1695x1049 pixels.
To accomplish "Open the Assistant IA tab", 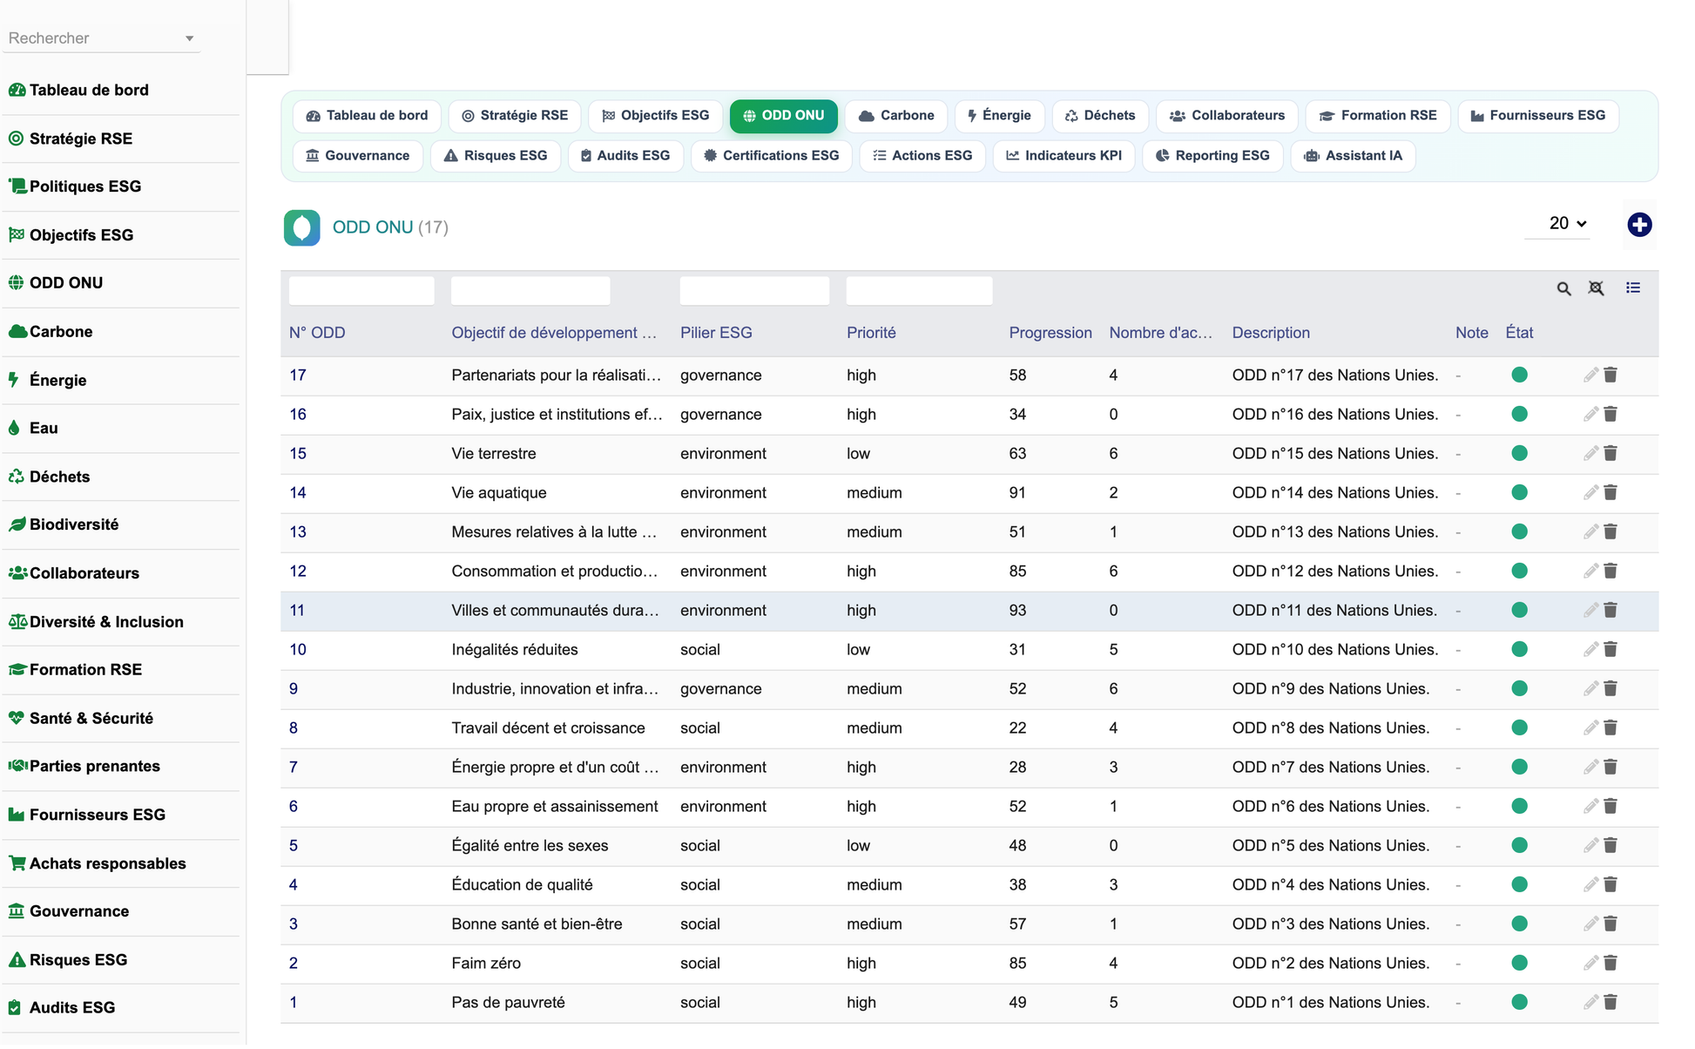I will (1353, 156).
